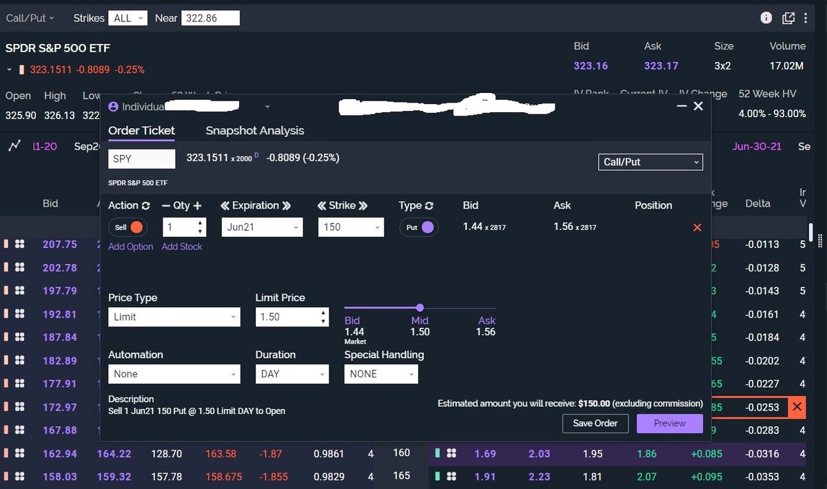The width and height of the screenshot is (827, 489).
Task: Click the Save Order button
Action: [595, 424]
